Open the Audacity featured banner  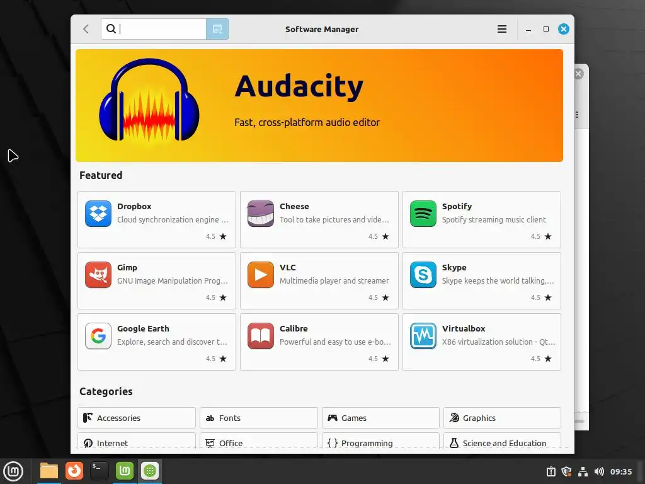point(319,105)
